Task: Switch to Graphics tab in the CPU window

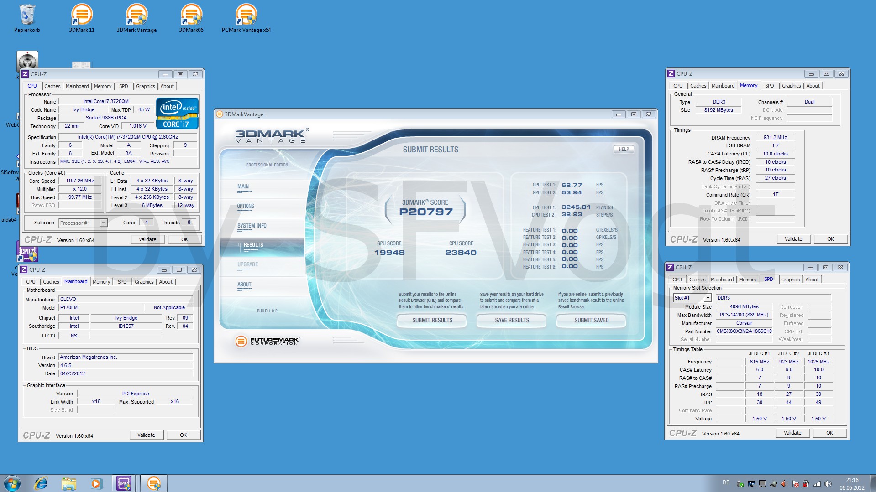Action: coord(146,86)
